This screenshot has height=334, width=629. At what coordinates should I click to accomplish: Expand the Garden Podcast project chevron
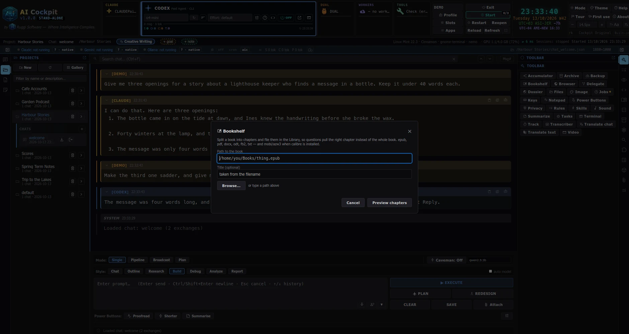pos(81,104)
